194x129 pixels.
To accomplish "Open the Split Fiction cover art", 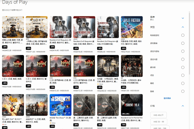I will click(x=132, y=27).
